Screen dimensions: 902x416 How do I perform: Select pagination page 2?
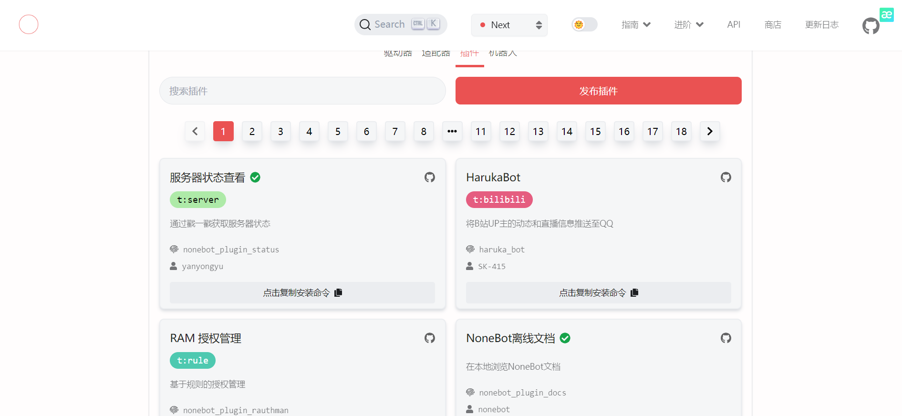tap(252, 131)
